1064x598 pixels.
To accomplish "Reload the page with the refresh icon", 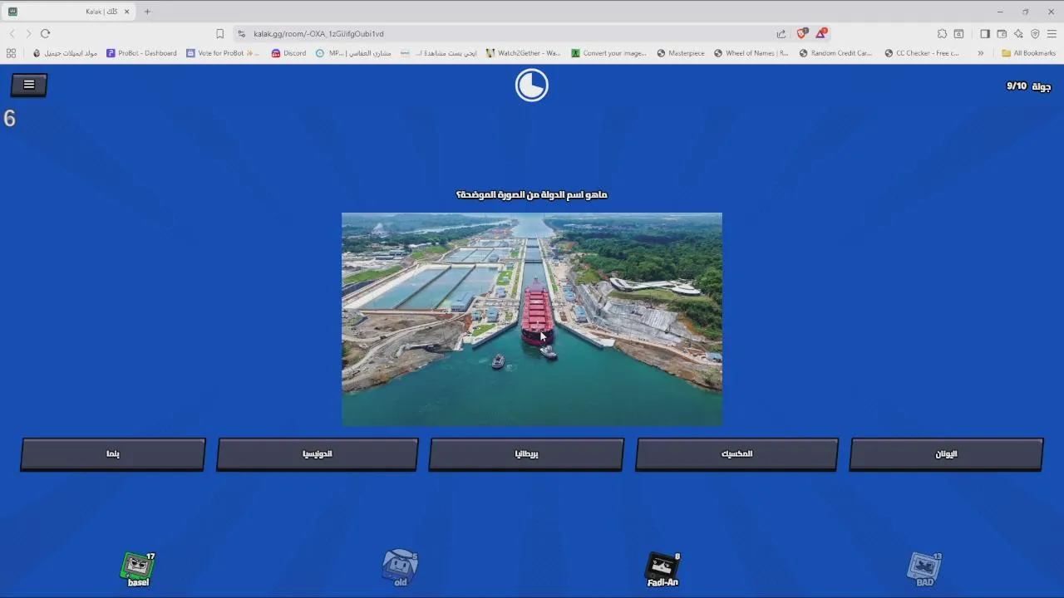I will tap(45, 34).
